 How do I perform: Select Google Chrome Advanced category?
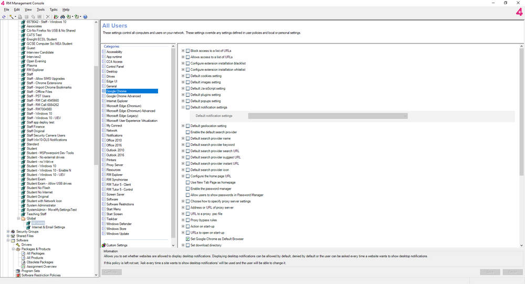pyautogui.click(x=123, y=96)
